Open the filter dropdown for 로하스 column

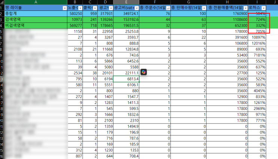coord(264,8)
